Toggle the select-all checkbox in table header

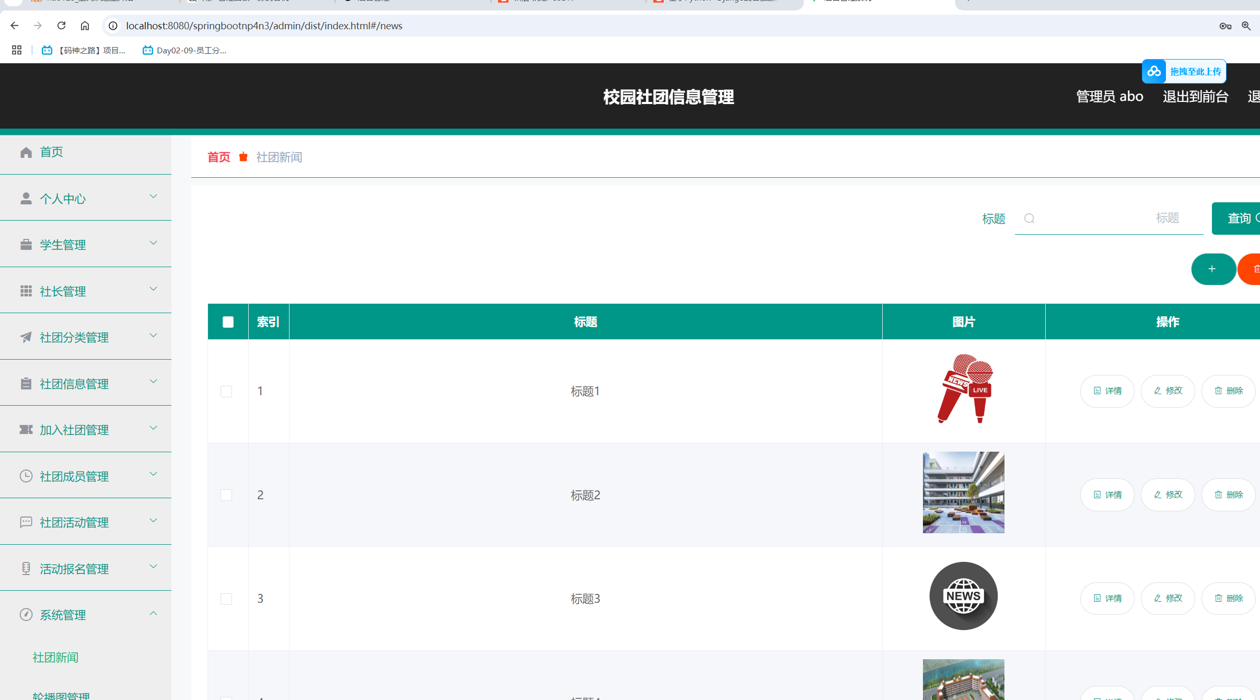(x=228, y=322)
